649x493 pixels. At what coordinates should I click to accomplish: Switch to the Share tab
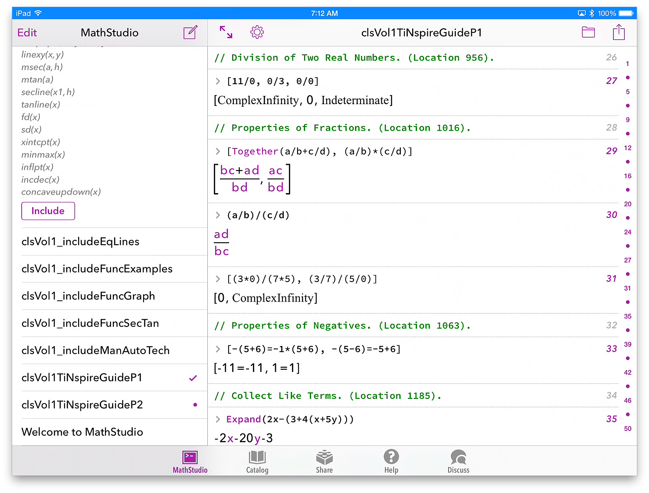[324, 462]
